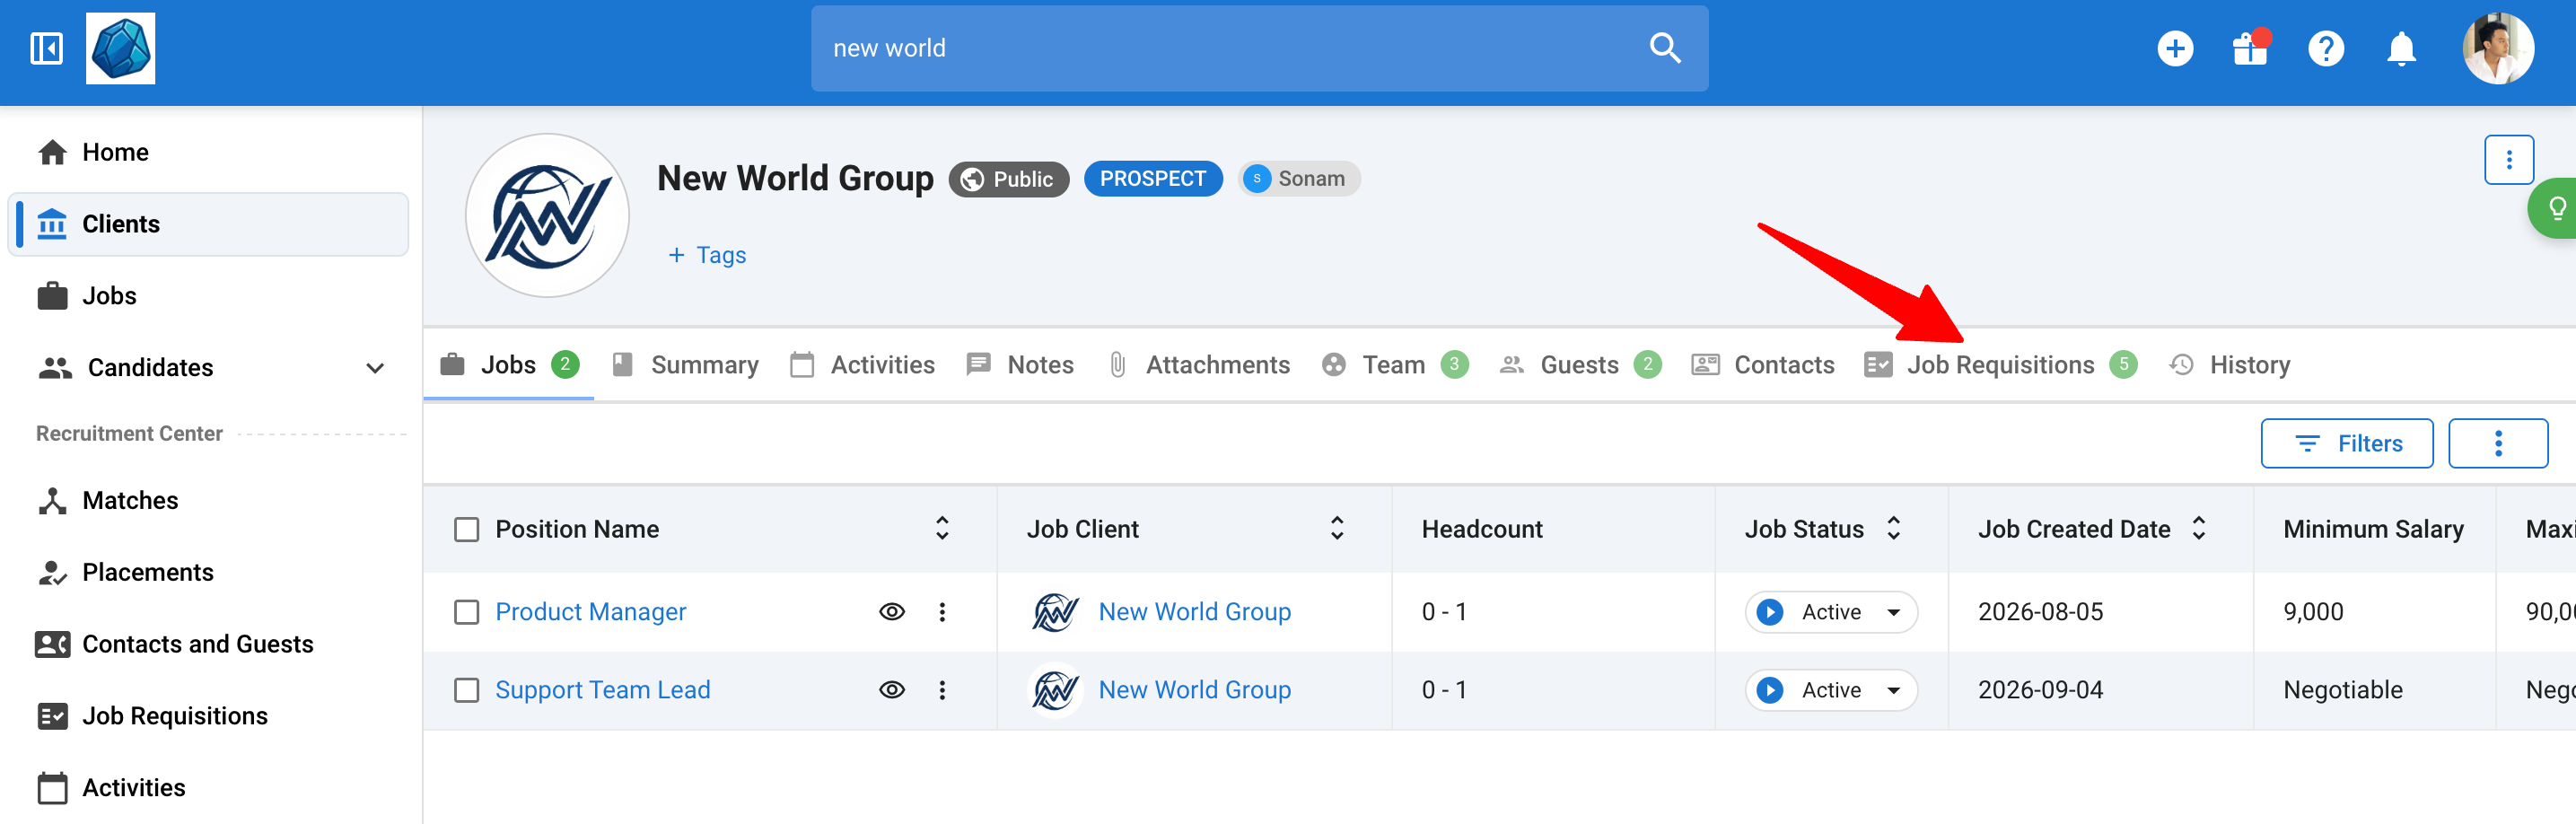Switch to the Team tab
Viewport: 2576px width, 824px height.
(x=1394, y=365)
